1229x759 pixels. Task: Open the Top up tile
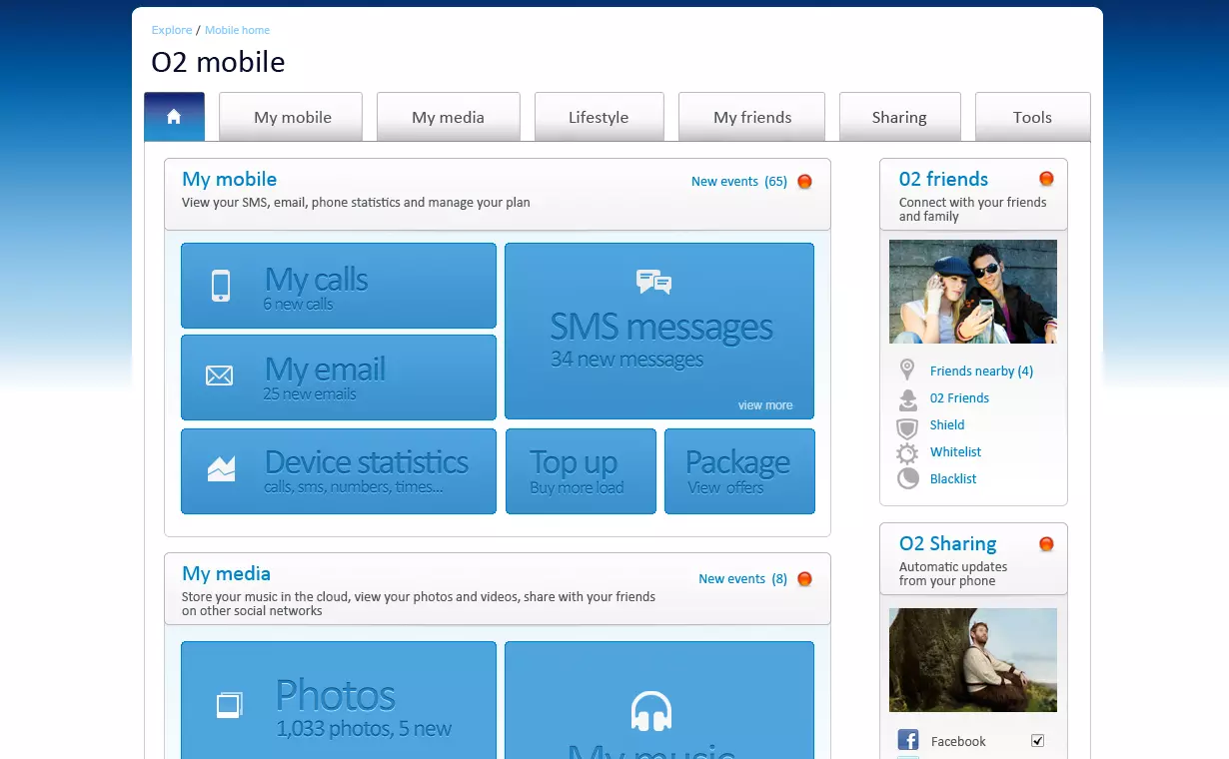tap(581, 471)
